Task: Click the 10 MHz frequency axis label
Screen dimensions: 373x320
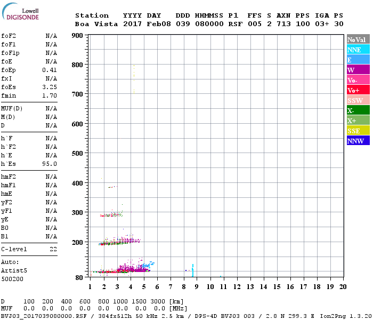Action: pyautogui.click(x=210, y=287)
